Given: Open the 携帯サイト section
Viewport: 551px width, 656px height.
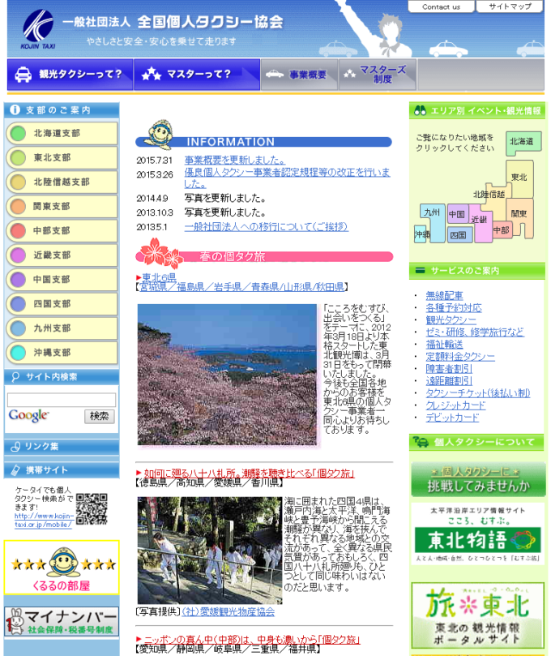Looking at the screenshot, I should point(62,469).
